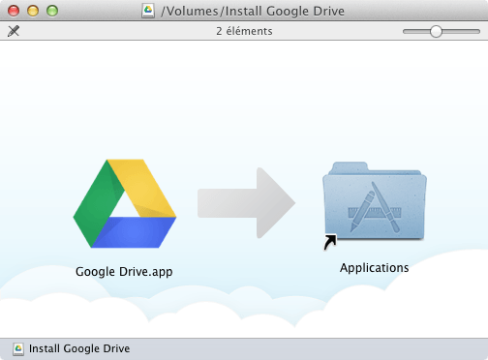Click the Install Google Drive path bar icon
The height and width of the screenshot is (360, 488).
[18, 349]
